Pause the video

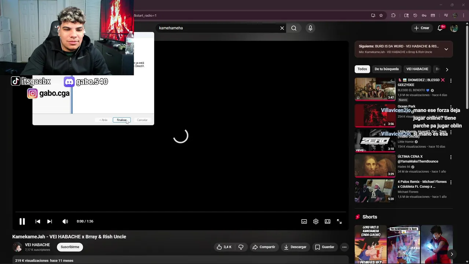(22, 221)
